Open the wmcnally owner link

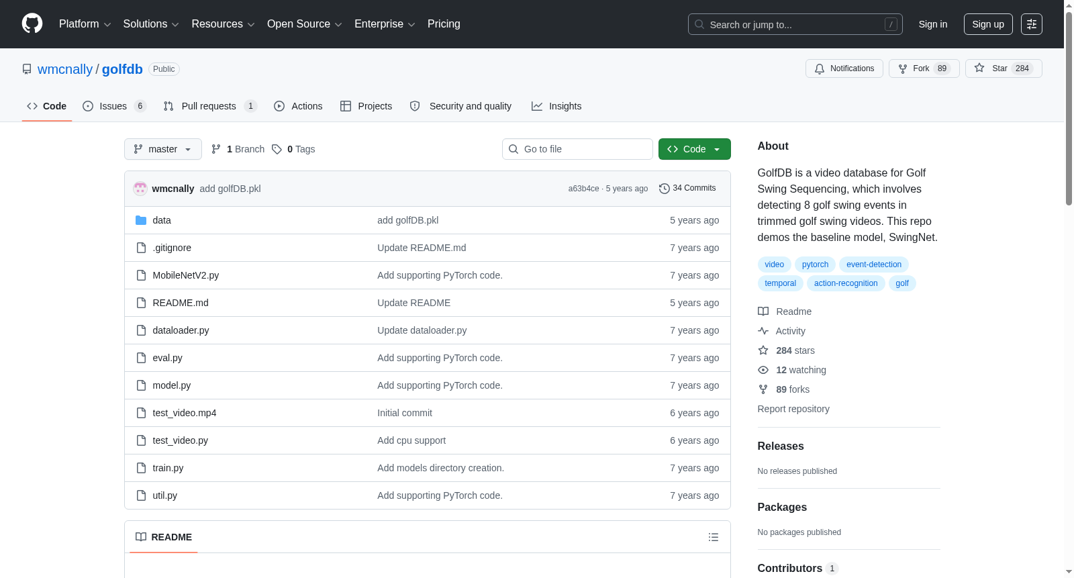[65, 69]
